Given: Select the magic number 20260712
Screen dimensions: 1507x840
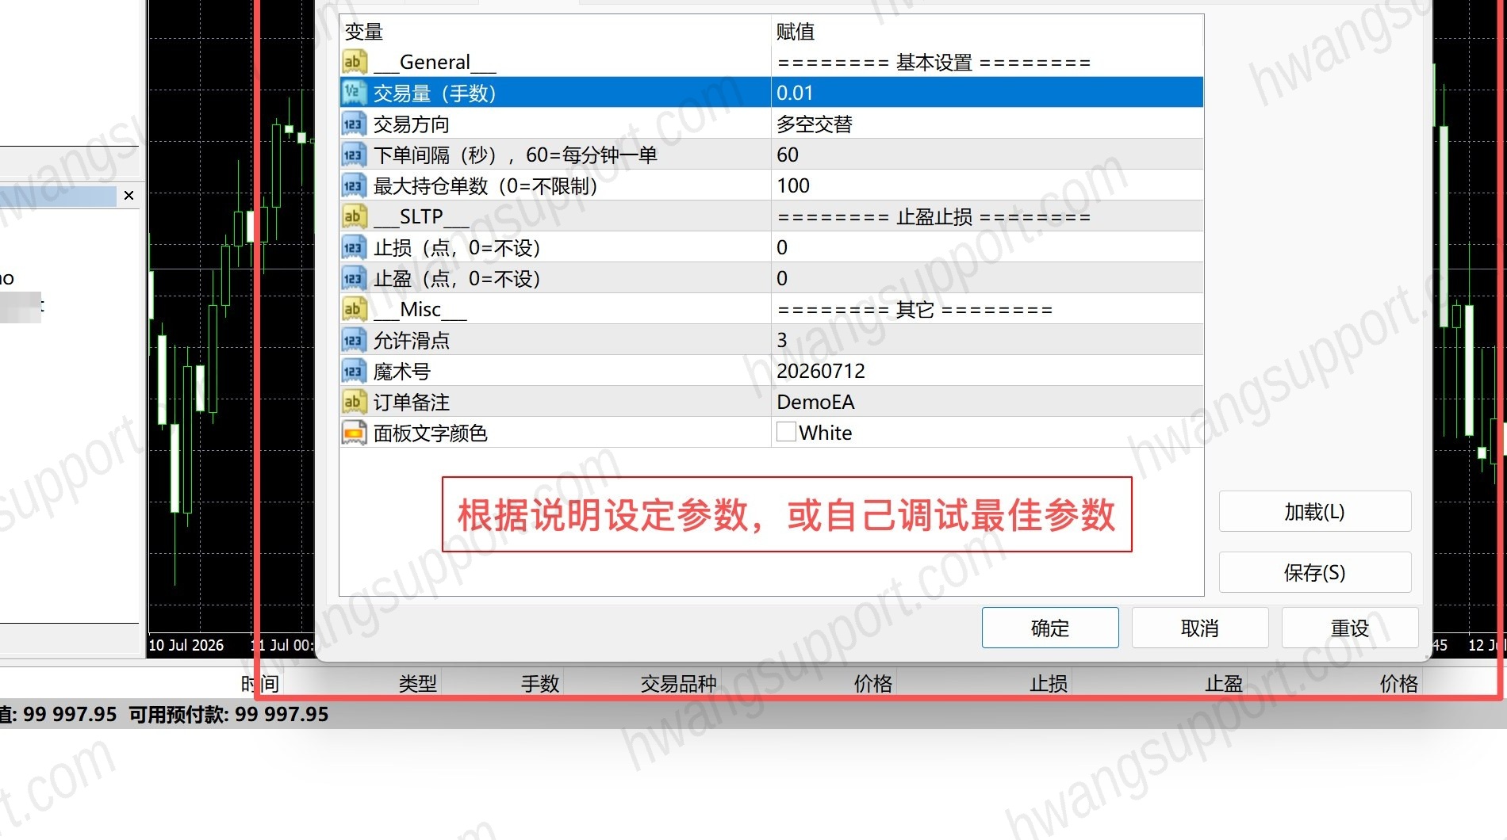Looking at the screenshot, I should tap(987, 371).
